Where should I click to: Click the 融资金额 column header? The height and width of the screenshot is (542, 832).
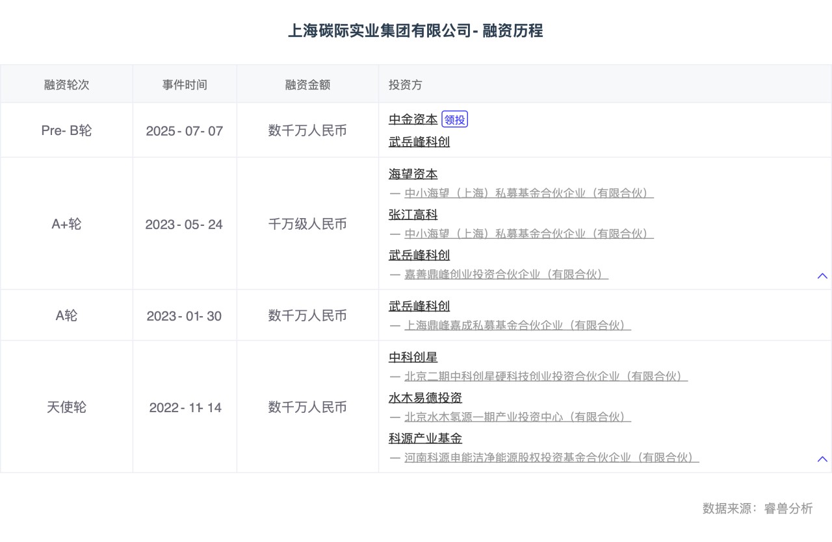point(307,84)
